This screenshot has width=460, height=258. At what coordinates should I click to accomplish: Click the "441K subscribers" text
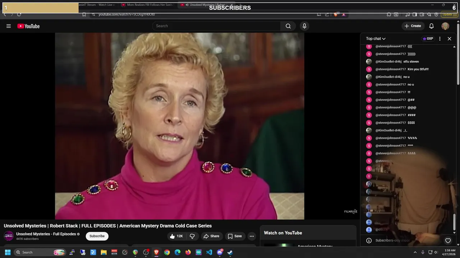27,239
